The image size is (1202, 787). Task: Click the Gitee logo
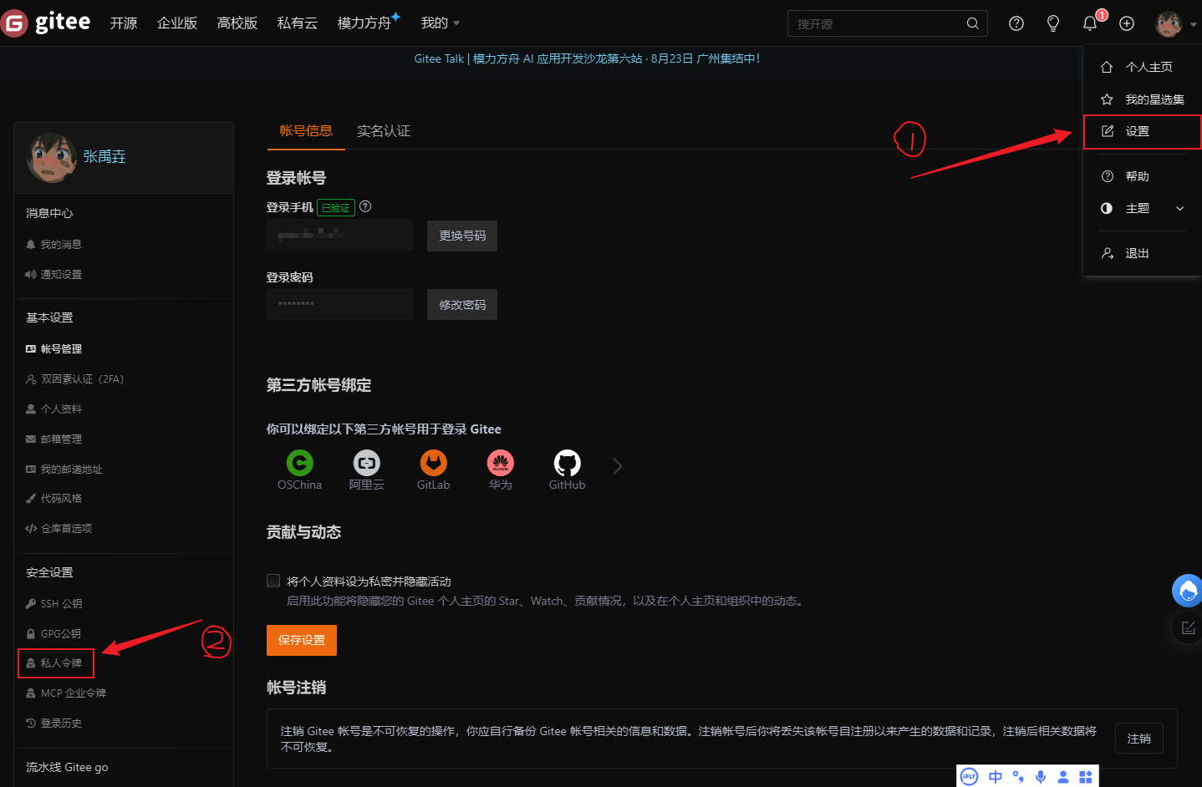click(45, 23)
